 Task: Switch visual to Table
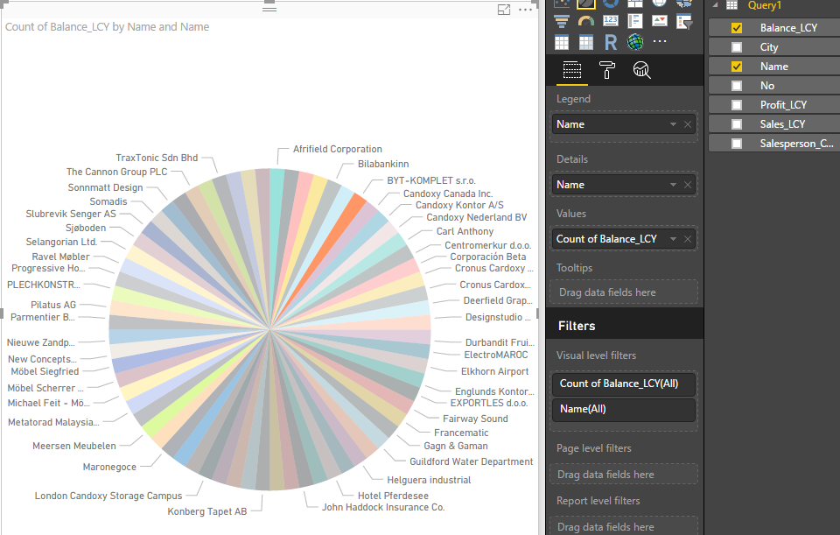(562, 42)
